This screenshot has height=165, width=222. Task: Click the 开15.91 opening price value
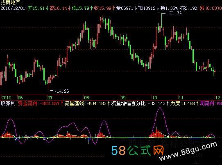(x=36, y=8)
